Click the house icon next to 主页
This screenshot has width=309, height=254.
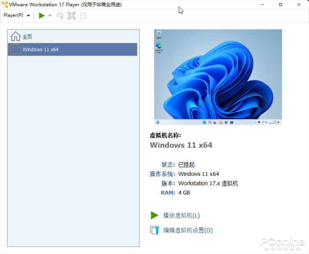15,36
